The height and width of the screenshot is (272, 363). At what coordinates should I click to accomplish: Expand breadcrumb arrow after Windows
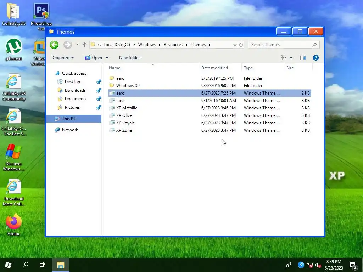[160, 45]
